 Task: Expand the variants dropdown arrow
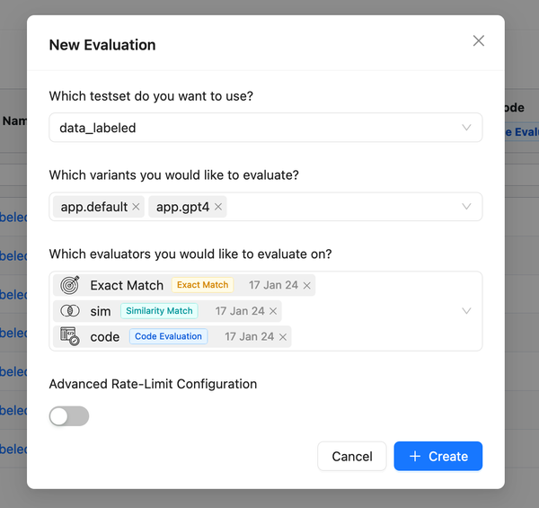pos(466,207)
